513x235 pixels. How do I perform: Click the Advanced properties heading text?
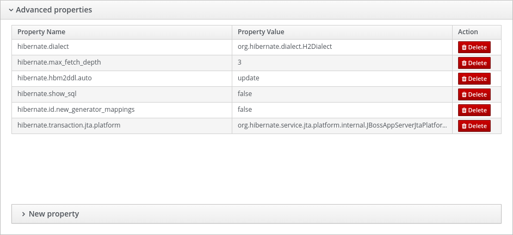pos(54,10)
